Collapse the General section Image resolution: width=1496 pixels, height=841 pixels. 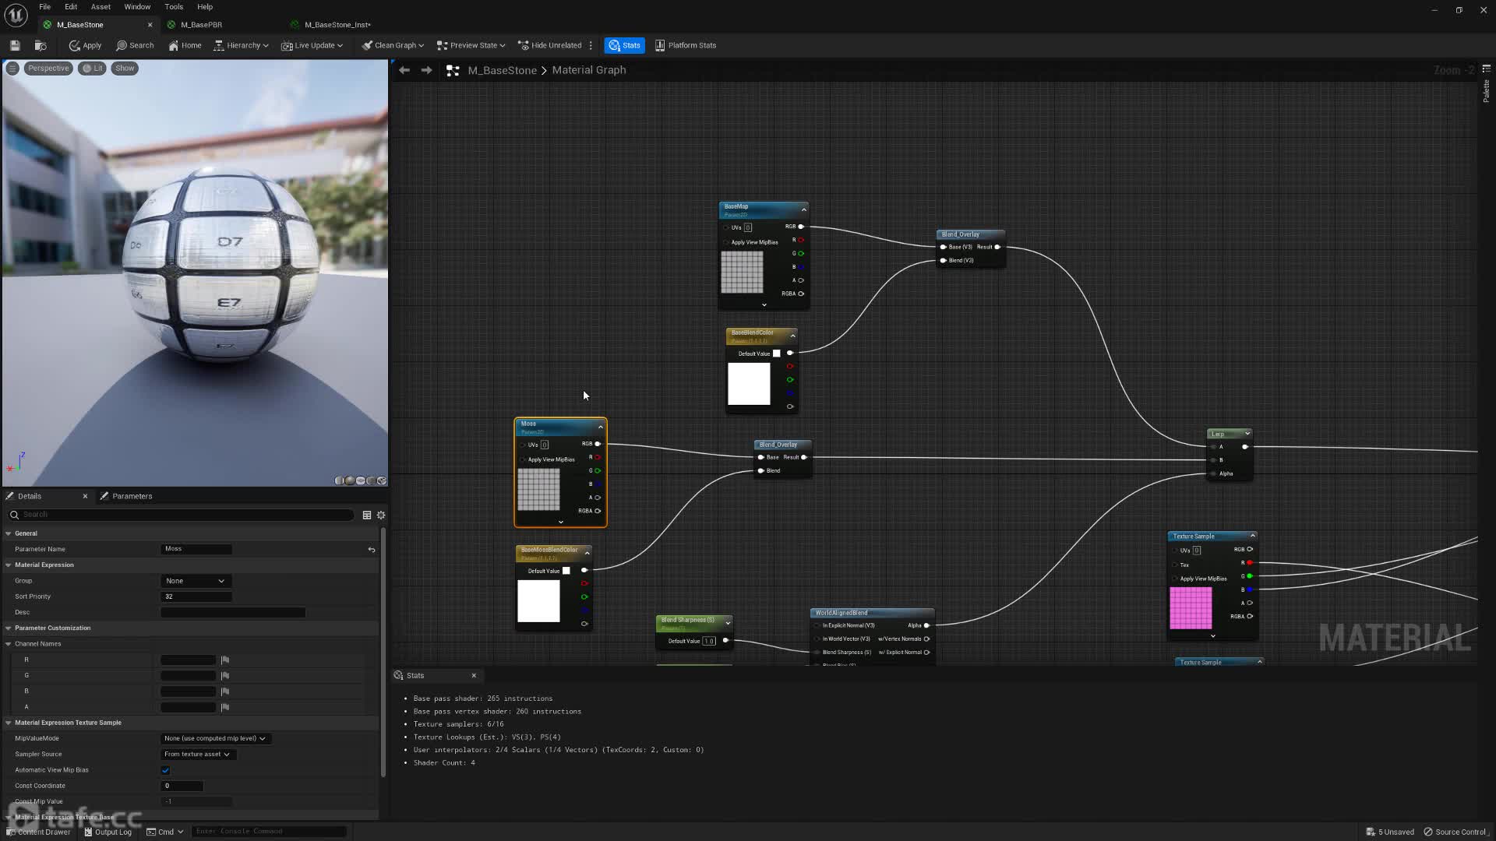(x=9, y=533)
